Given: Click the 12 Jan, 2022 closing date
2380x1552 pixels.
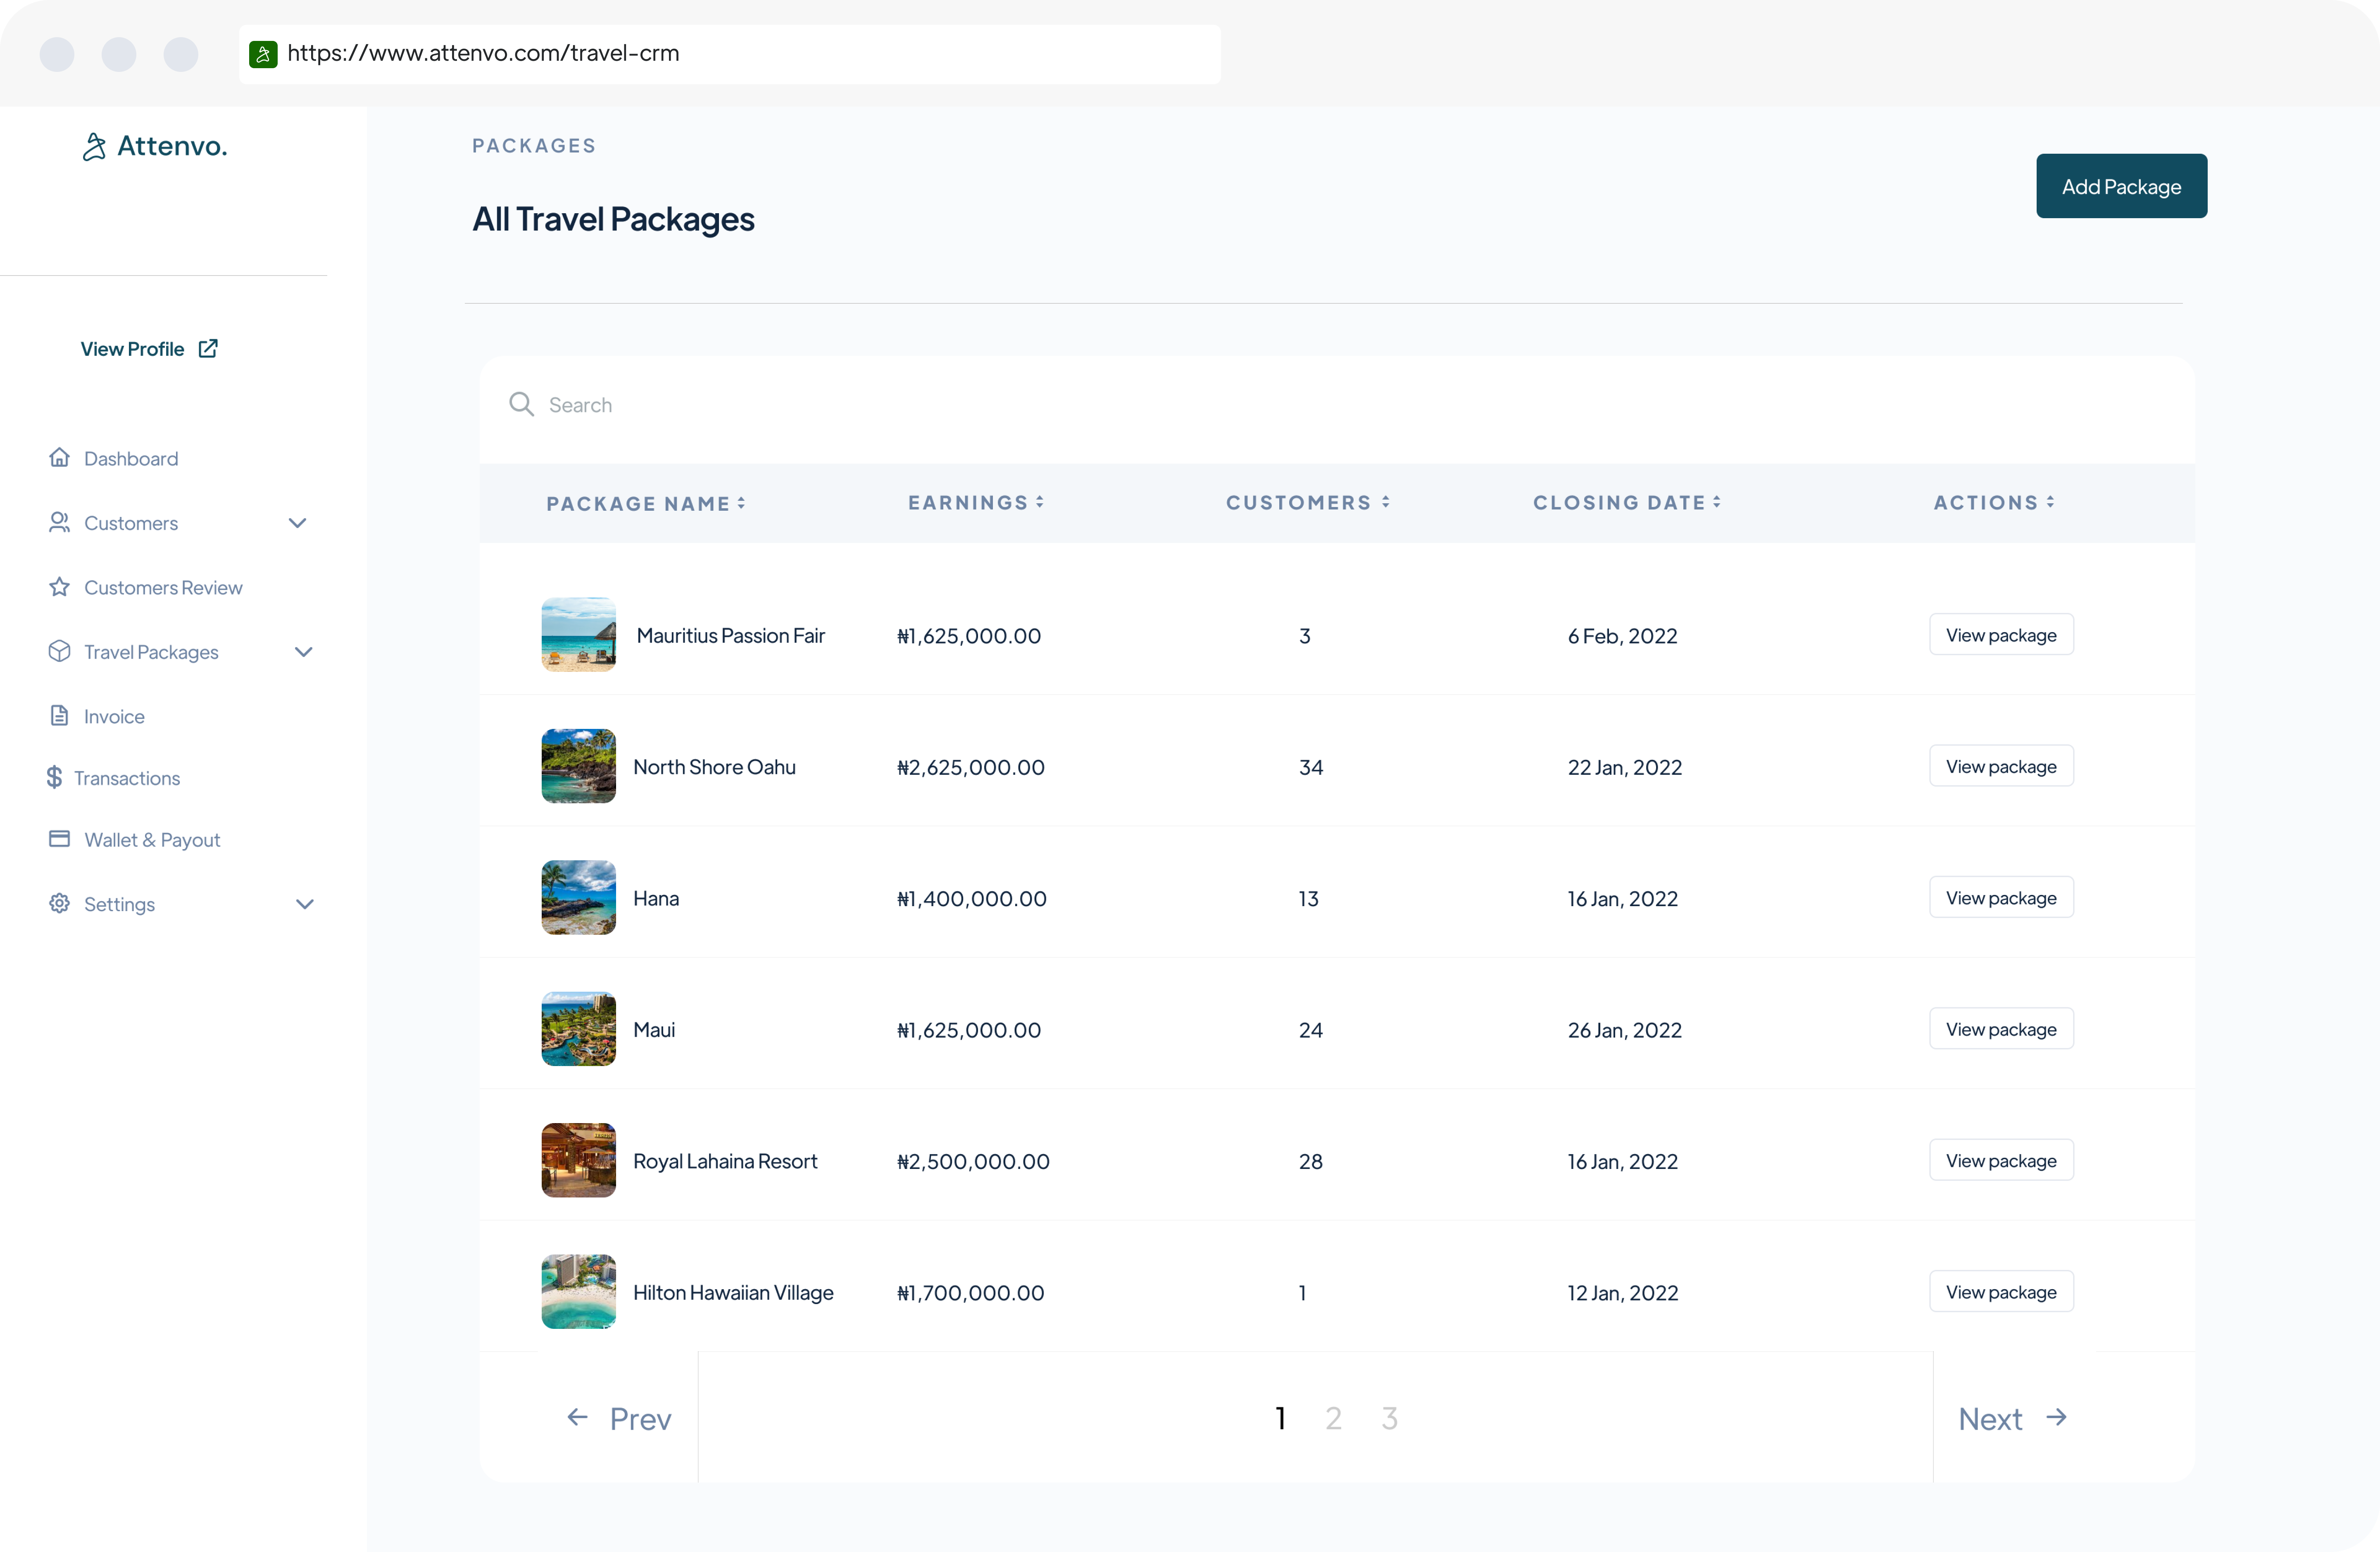Looking at the screenshot, I should tap(1622, 1293).
